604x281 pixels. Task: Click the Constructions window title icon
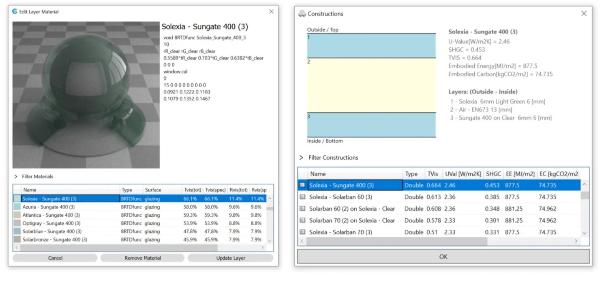point(302,14)
